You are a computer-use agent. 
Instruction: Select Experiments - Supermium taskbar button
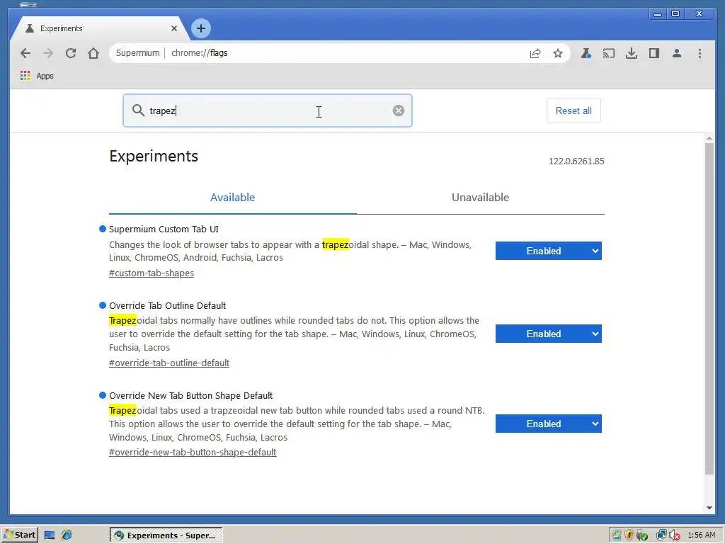166,535
